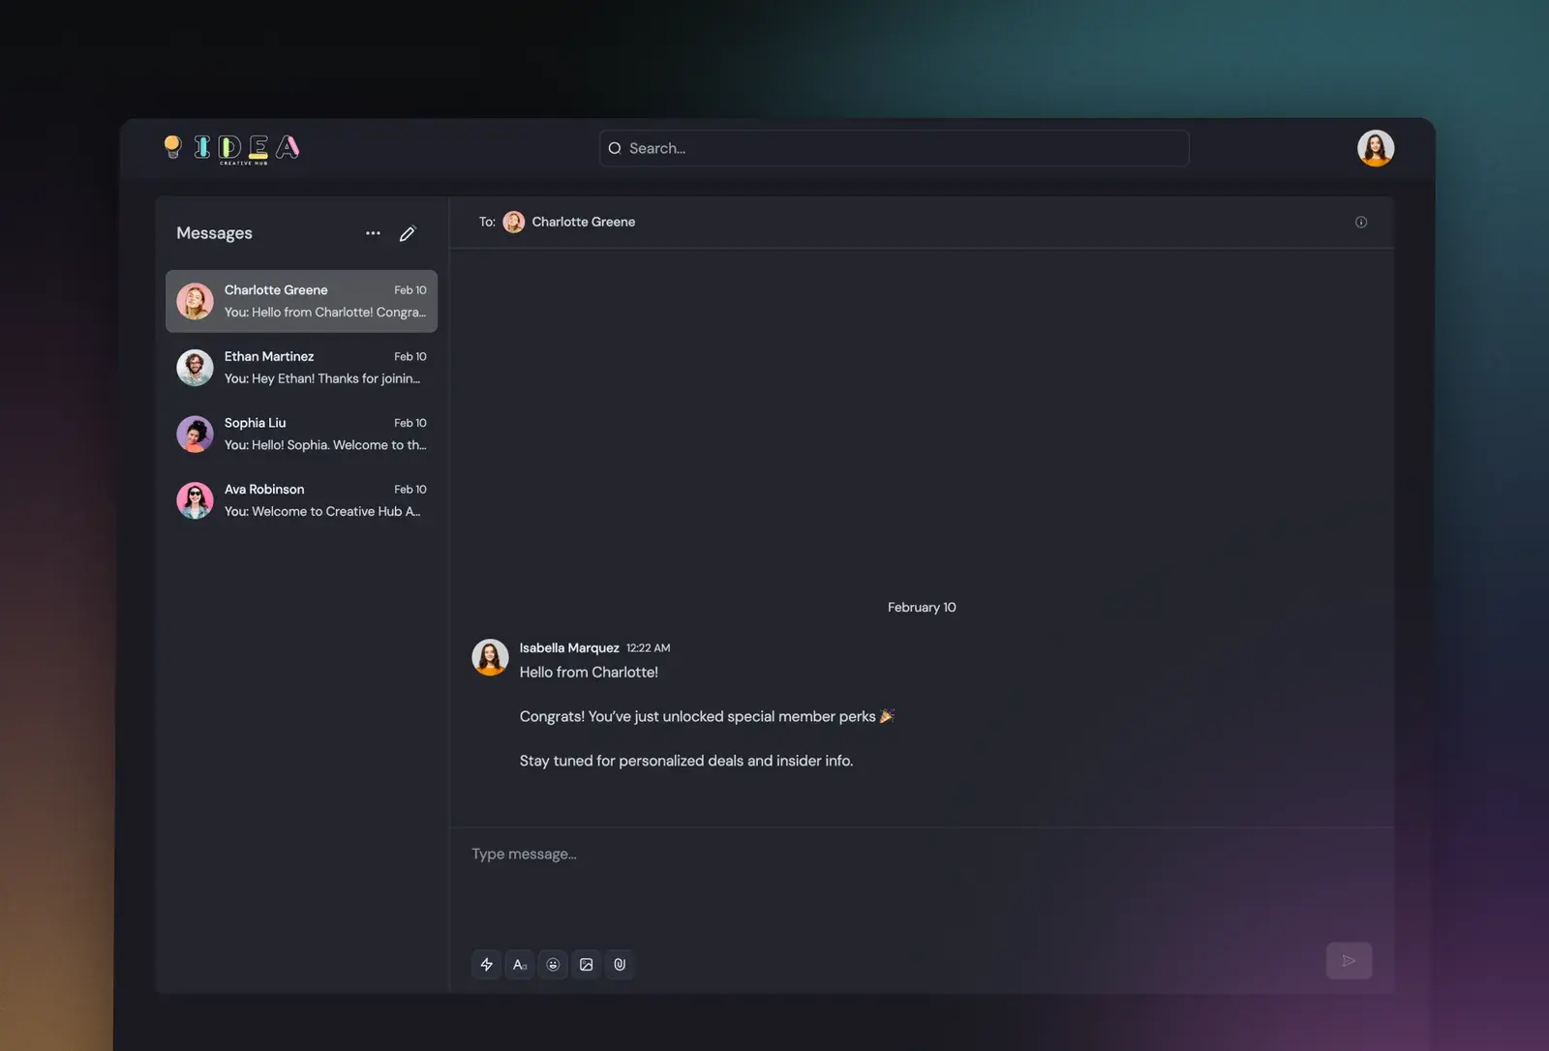1549x1051 pixels.
Task: Click the Isabella Marquez sender name
Action: coord(569,647)
